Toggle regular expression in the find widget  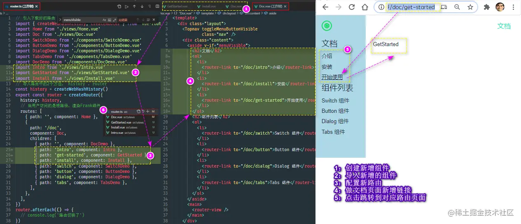pos(114,20)
